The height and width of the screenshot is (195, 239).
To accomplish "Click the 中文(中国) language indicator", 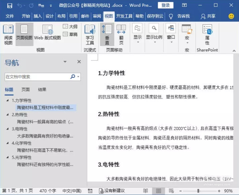I will point(72,191).
